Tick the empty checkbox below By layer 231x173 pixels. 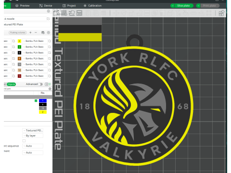24,141
